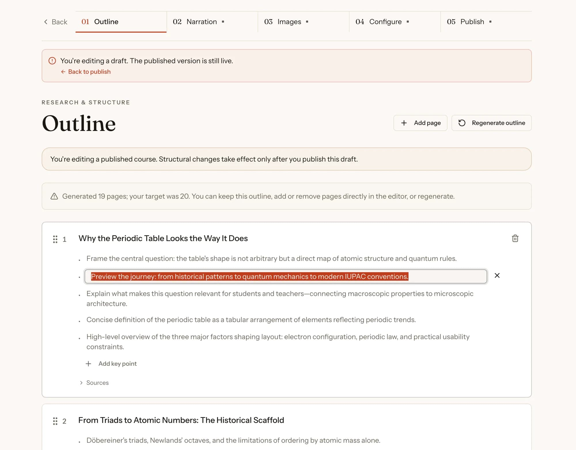This screenshot has height=450, width=576.
Task: Switch to the 02 Narration tab
Action: coord(212,22)
